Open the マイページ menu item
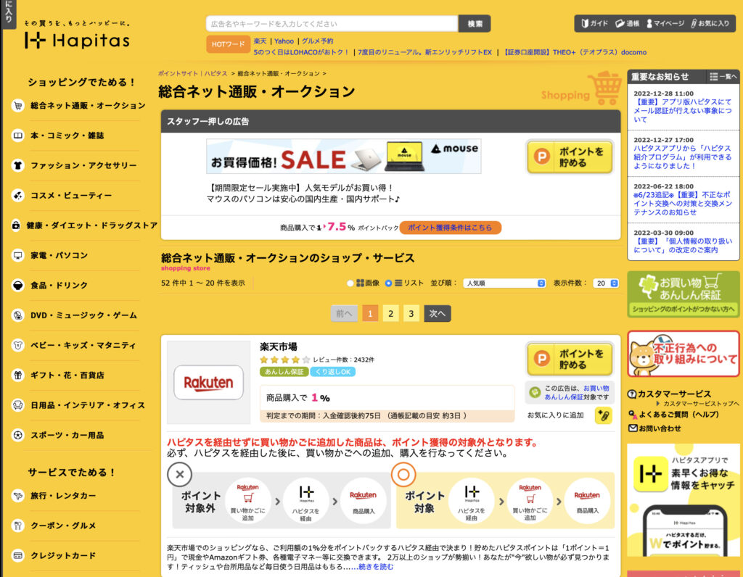The image size is (743, 577). click(x=665, y=23)
